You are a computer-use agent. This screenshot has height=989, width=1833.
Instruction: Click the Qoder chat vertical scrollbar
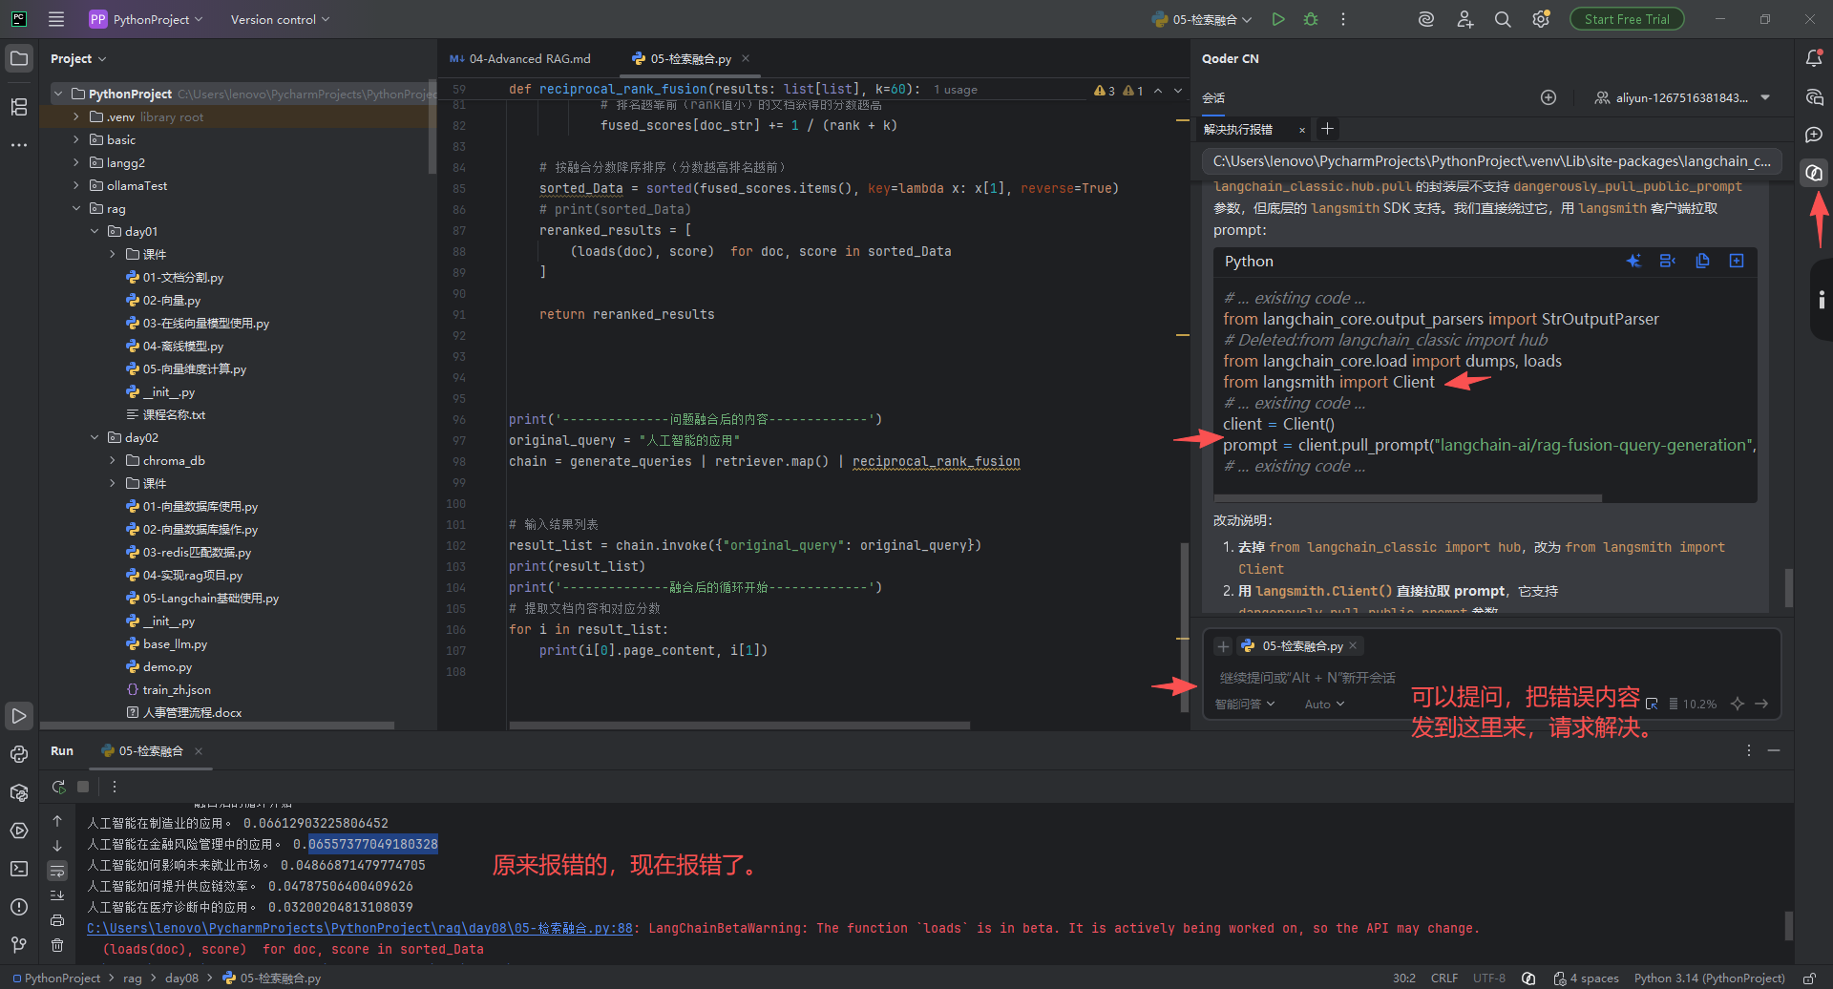pos(1788,586)
